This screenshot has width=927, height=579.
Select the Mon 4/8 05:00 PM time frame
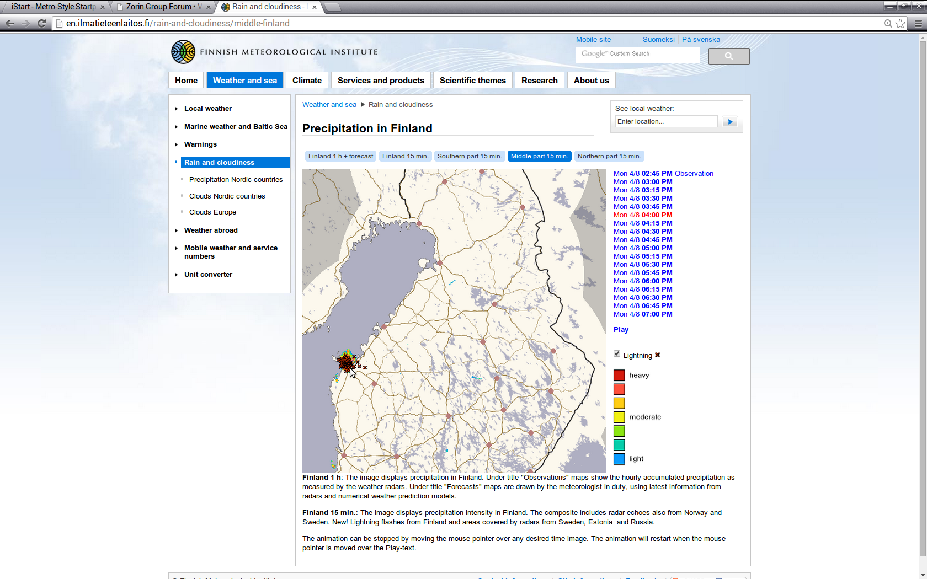click(642, 248)
